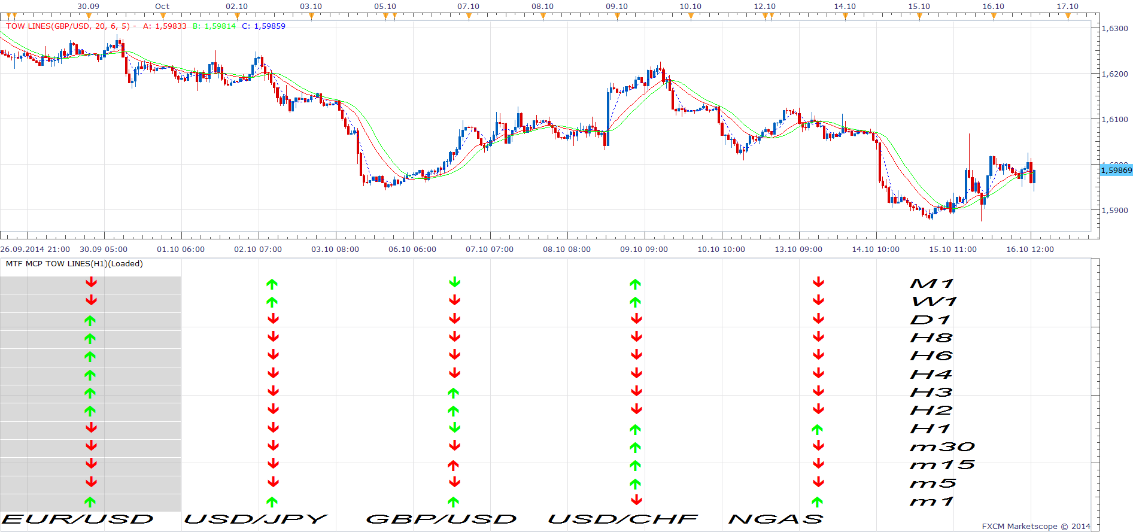Click the 26.09.2014 21:00 time label
This screenshot has height=532, width=1139.
tap(35, 250)
